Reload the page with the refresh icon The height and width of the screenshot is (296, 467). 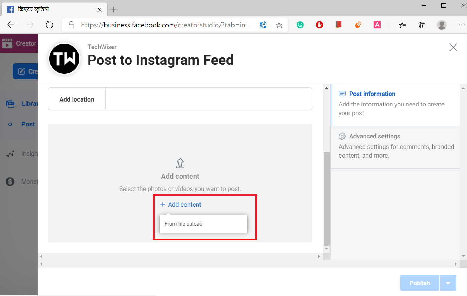tap(49, 25)
